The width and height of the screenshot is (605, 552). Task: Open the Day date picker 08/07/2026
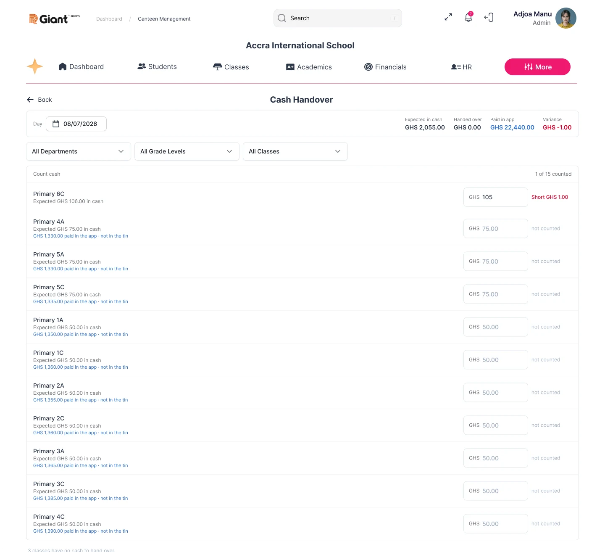(76, 124)
